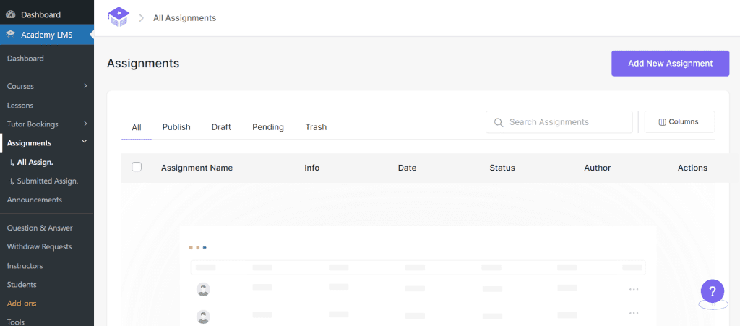Open Withdraw Requests in sidebar
The image size is (740, 326).
pyautogui.click(x=39, y=246)
